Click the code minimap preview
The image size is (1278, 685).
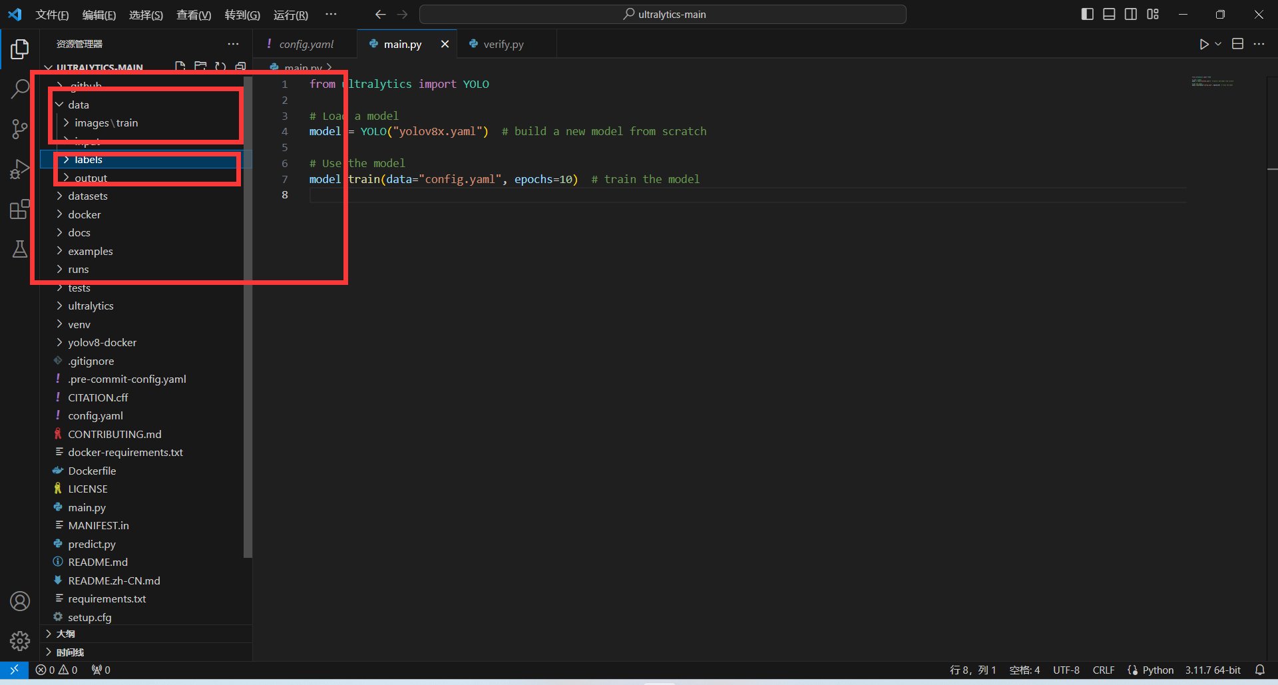1213,82
